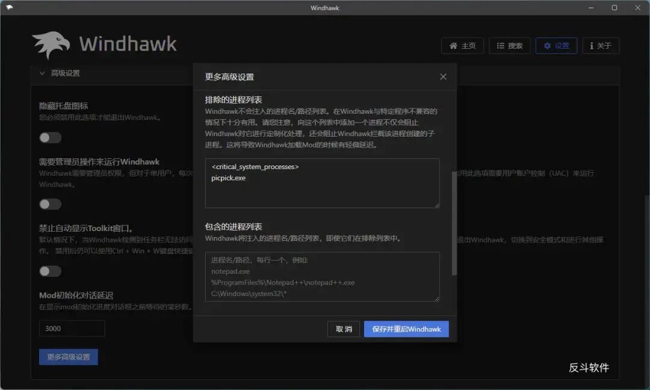The height and width of the screenshot is (390, 650).
Task: Minimize the Windhawk window
Action: pos(591,7)
